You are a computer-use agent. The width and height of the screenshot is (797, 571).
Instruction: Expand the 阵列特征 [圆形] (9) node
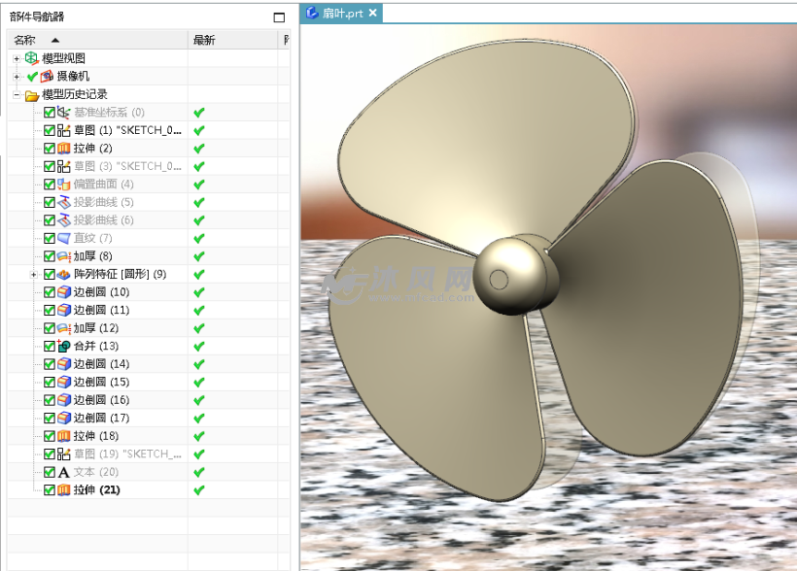[35, 275]
